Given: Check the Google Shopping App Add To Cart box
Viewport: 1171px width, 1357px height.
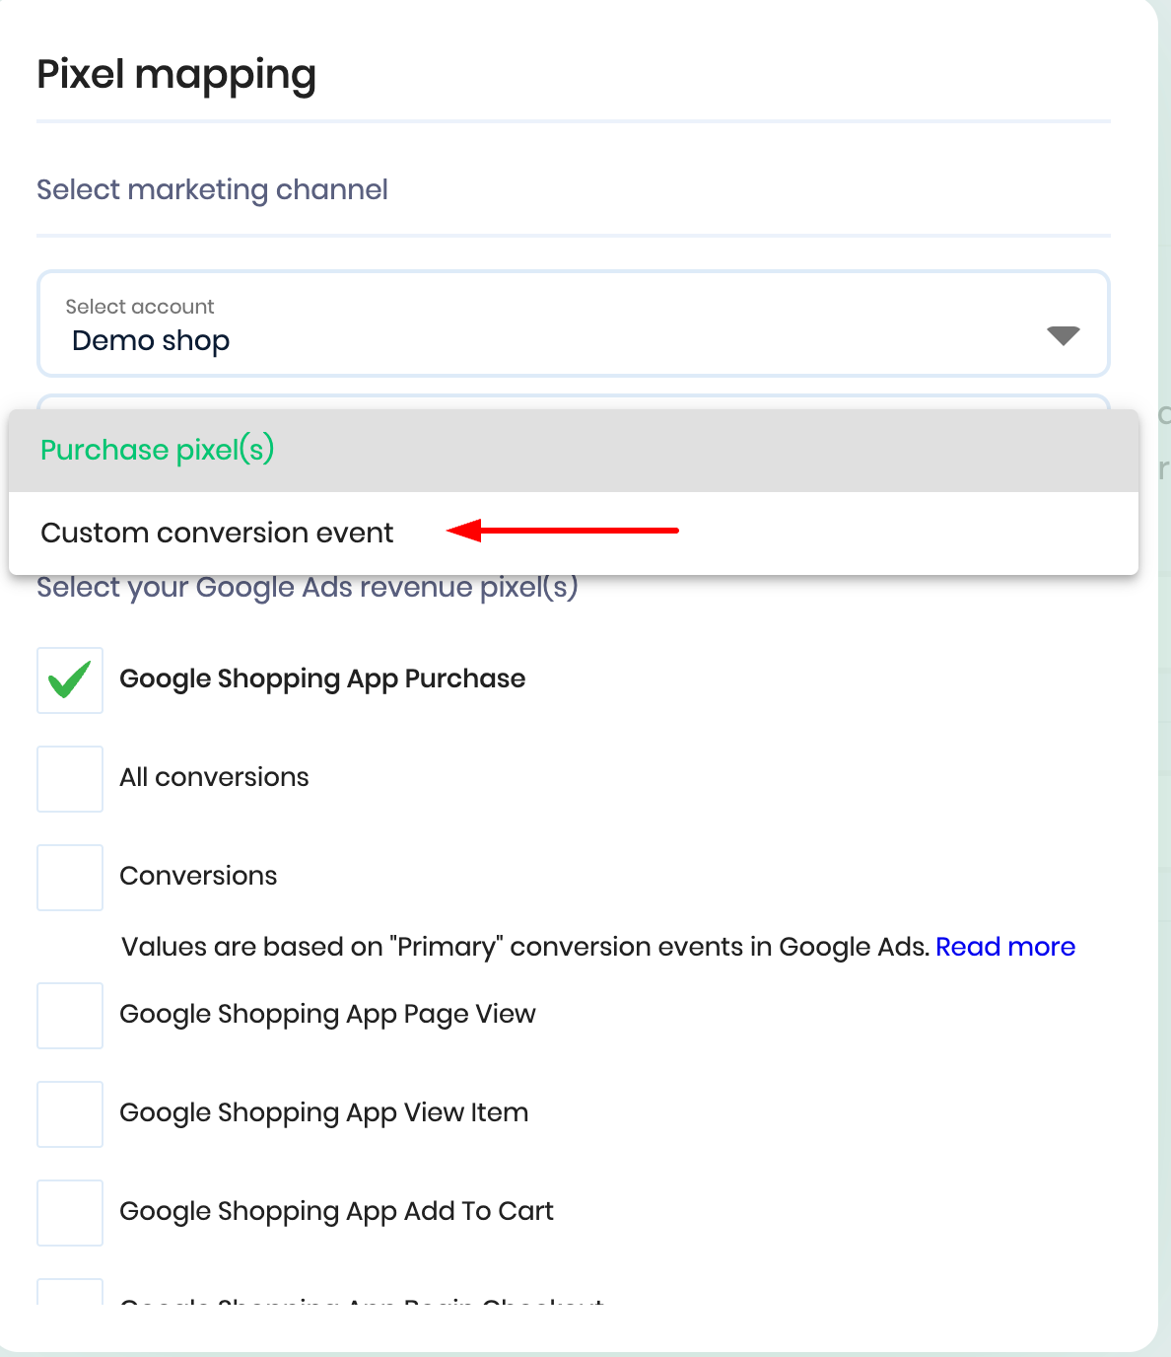Looking at the screenshot, I should (70, 1213).
